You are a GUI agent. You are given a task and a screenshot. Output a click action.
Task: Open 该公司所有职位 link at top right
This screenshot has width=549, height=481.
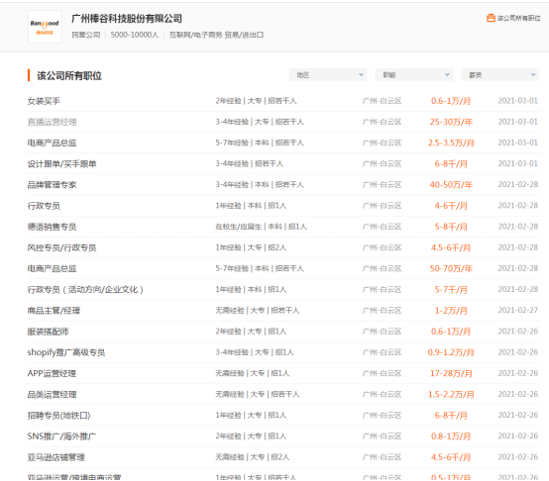519,18
